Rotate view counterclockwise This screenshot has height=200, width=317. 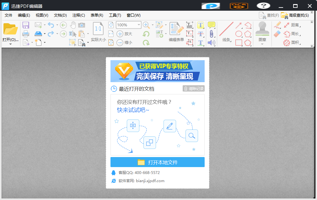[x=146, y=34]
